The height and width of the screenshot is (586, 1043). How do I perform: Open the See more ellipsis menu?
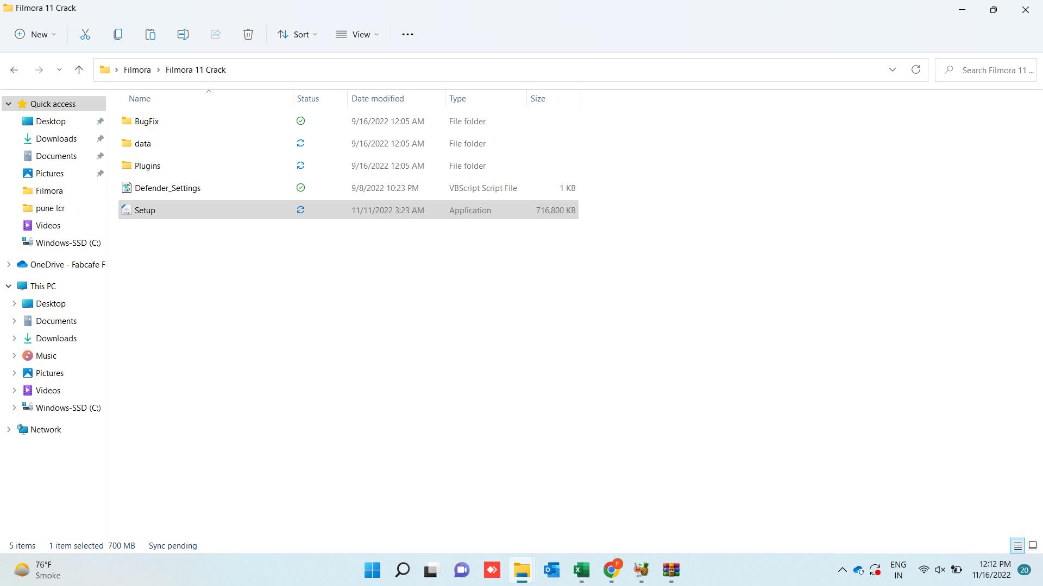pos(407,34)
